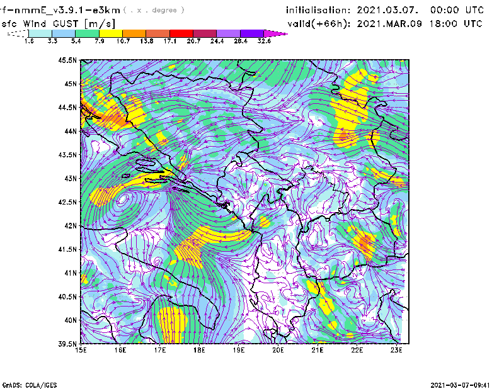This screenshot has height=389, width=504.
Task: Click the yellow 7.9–10.7 legend swatch
Action: coord(111,33)
